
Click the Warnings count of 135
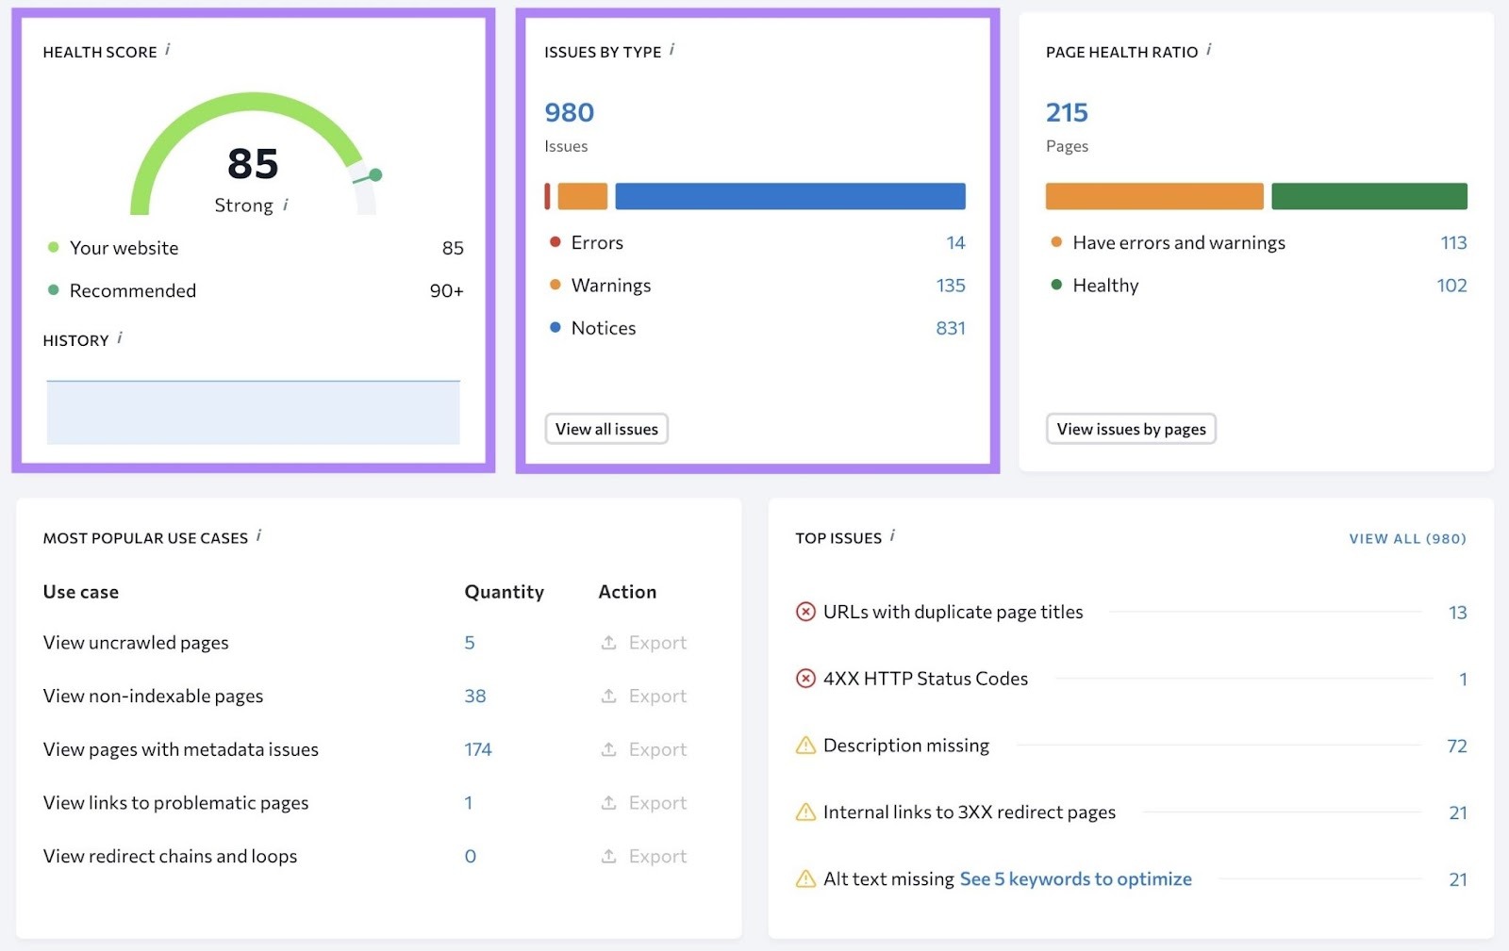coord(950,285)
